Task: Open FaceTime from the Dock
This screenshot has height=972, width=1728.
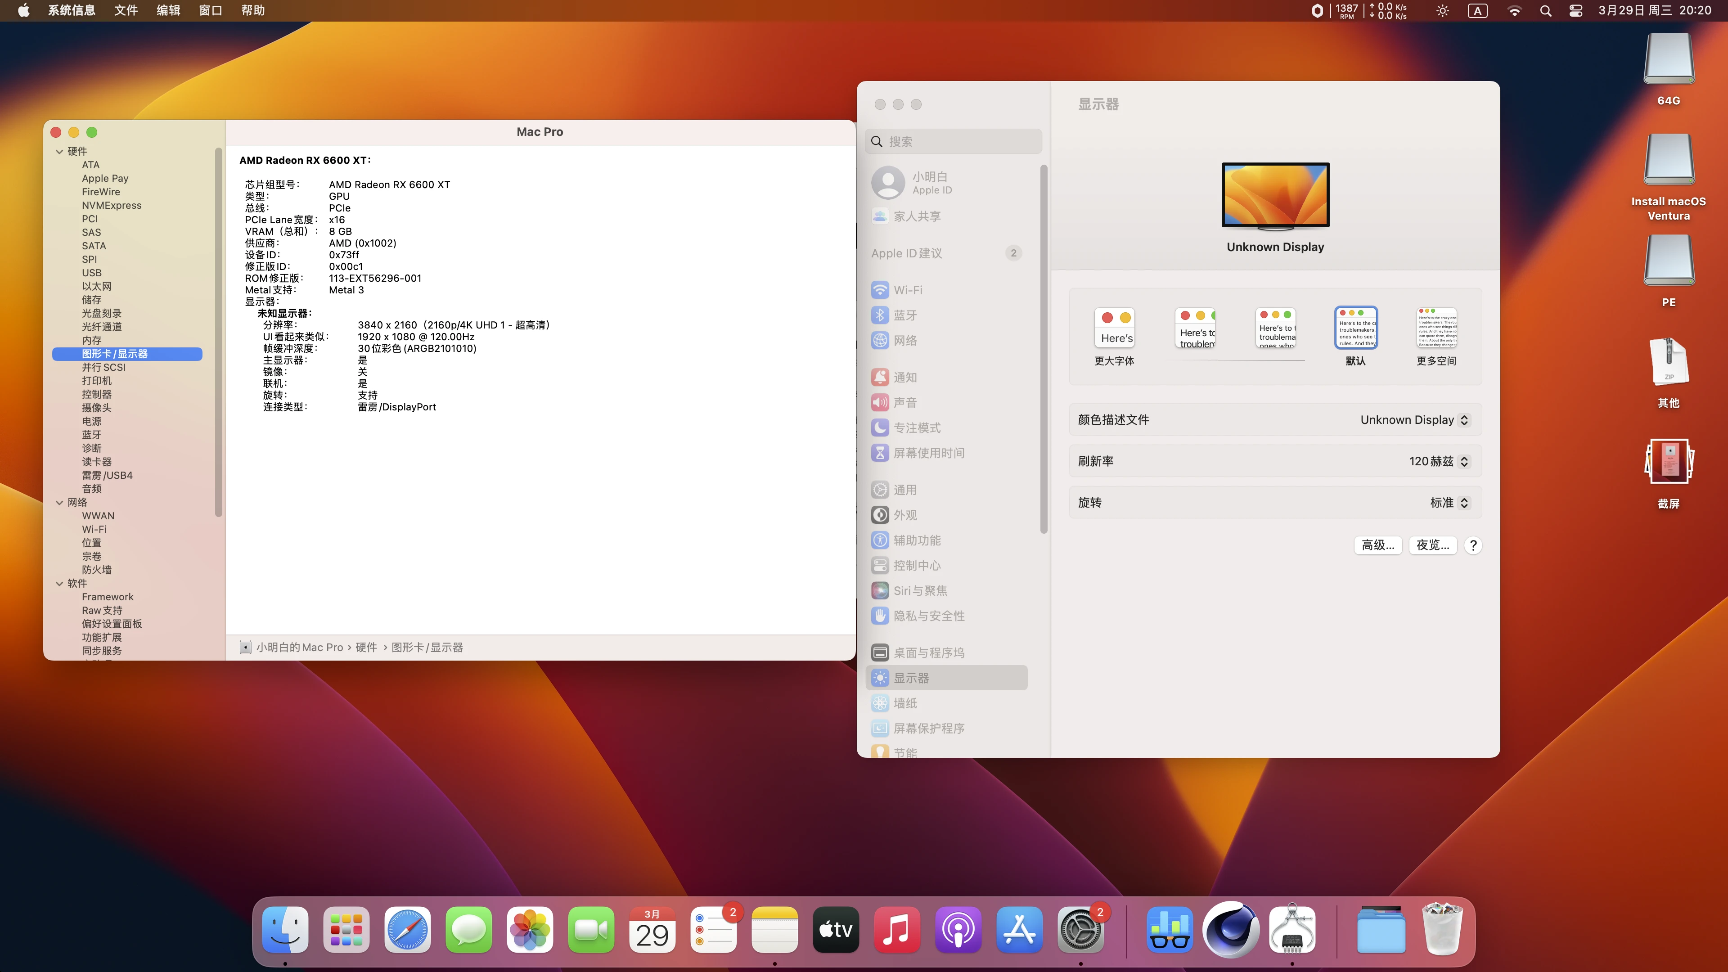Action: click(591, 930)
